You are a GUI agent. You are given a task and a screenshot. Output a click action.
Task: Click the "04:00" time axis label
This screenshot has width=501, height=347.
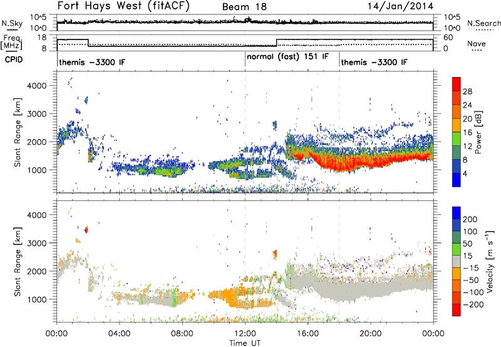pos(120,334)
